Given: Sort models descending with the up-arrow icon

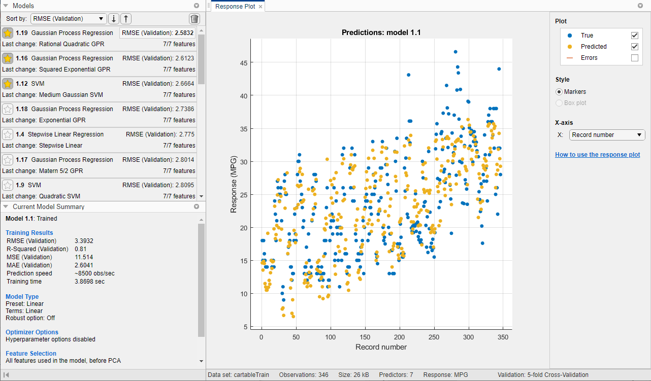Looking at the screenshot, I should click(x=125, y=18).
